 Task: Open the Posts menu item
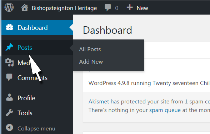(25, 48)
